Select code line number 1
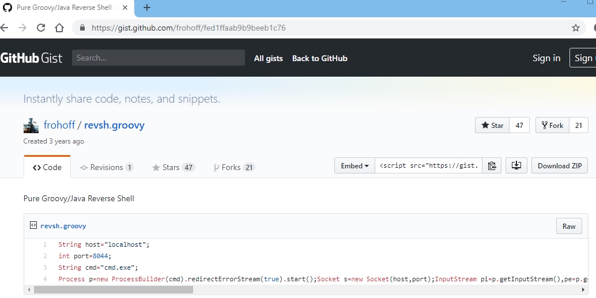The image size is (596, 298). [x=45, y=244]
